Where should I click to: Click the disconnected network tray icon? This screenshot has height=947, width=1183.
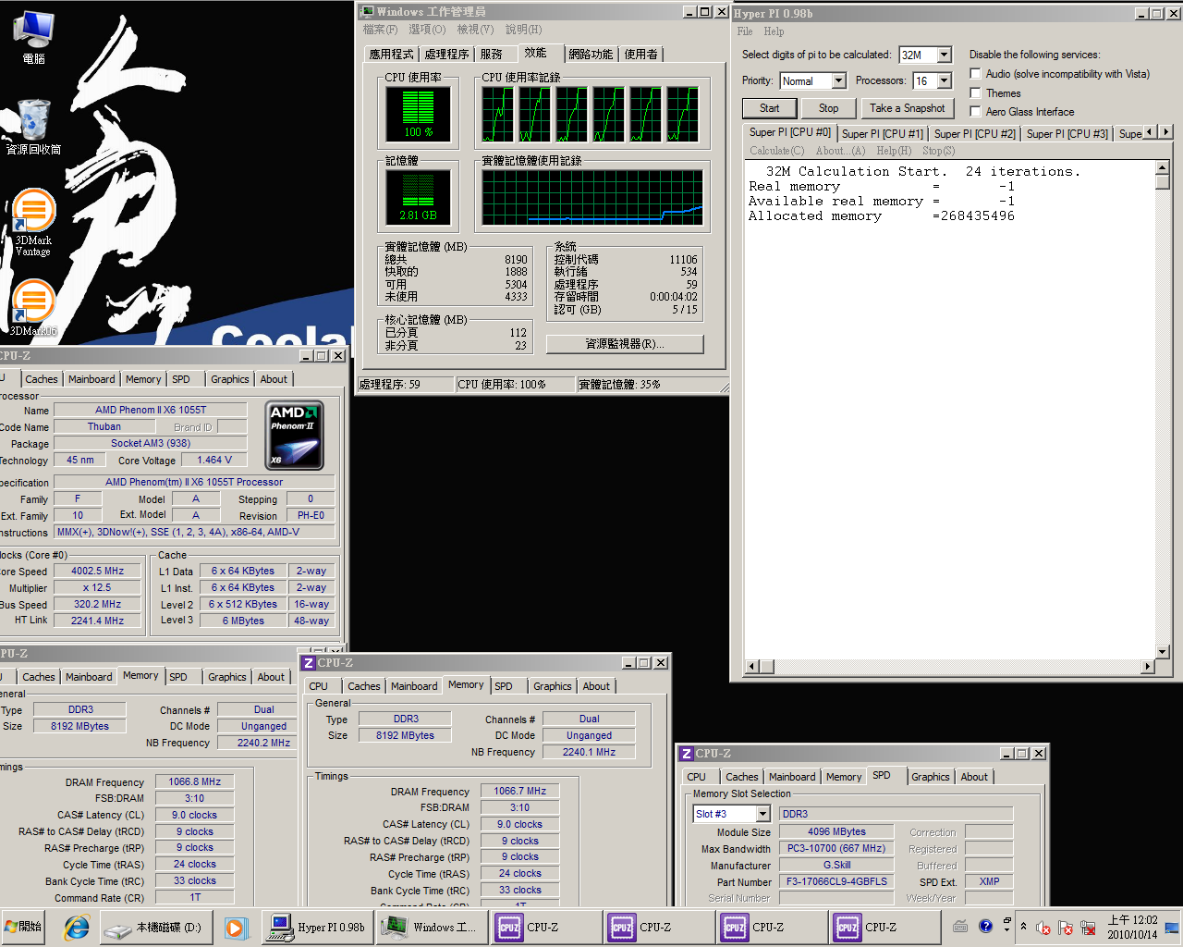(1088, 928)
